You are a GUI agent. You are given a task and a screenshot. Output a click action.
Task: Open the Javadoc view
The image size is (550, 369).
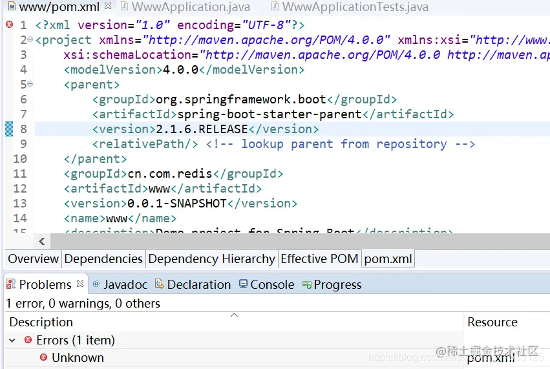[x=120, y=284]
